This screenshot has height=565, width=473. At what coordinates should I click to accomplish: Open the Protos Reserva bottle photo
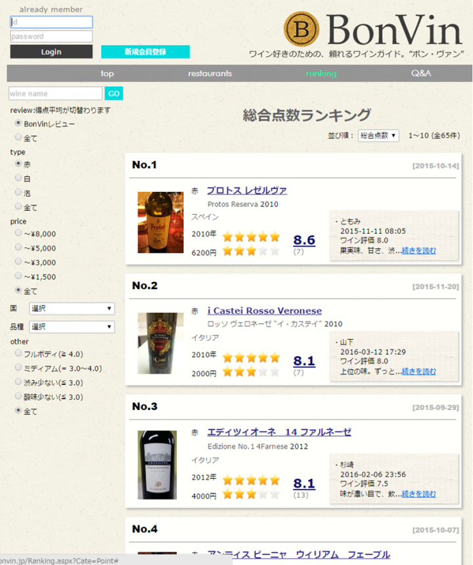point(160,222)
